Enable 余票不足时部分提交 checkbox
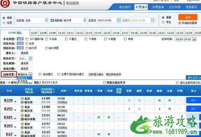The height and width of the screenshot is (137, 201). (x=59, y=74)
